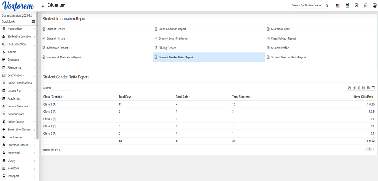Open the language flag dropdown
378x181 pixels.
pos(338,6)
